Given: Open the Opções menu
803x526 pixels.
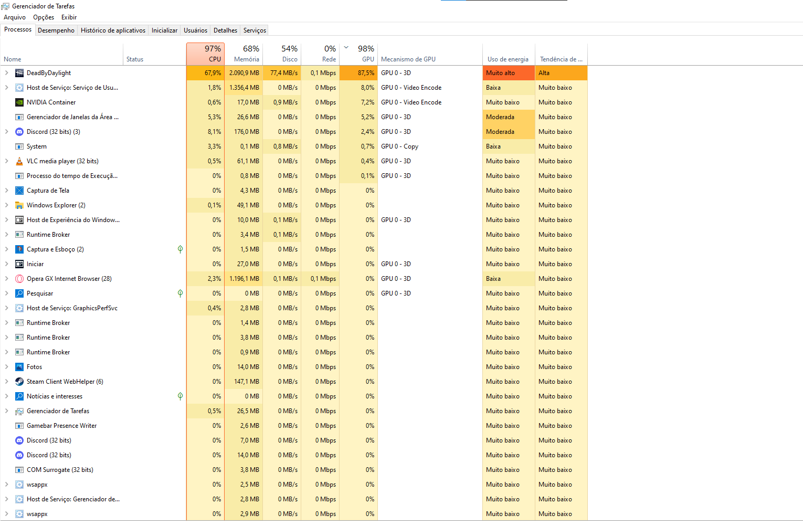Looking at the screenshot, I should pyautogui.click(x=44, y=17).
